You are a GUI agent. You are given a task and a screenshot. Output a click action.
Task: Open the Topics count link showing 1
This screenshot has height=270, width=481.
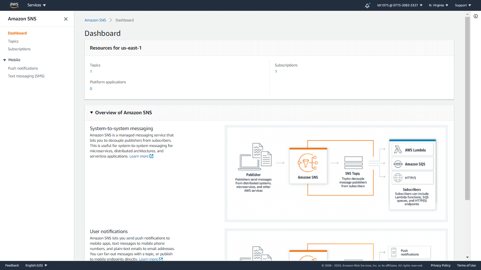91,71
